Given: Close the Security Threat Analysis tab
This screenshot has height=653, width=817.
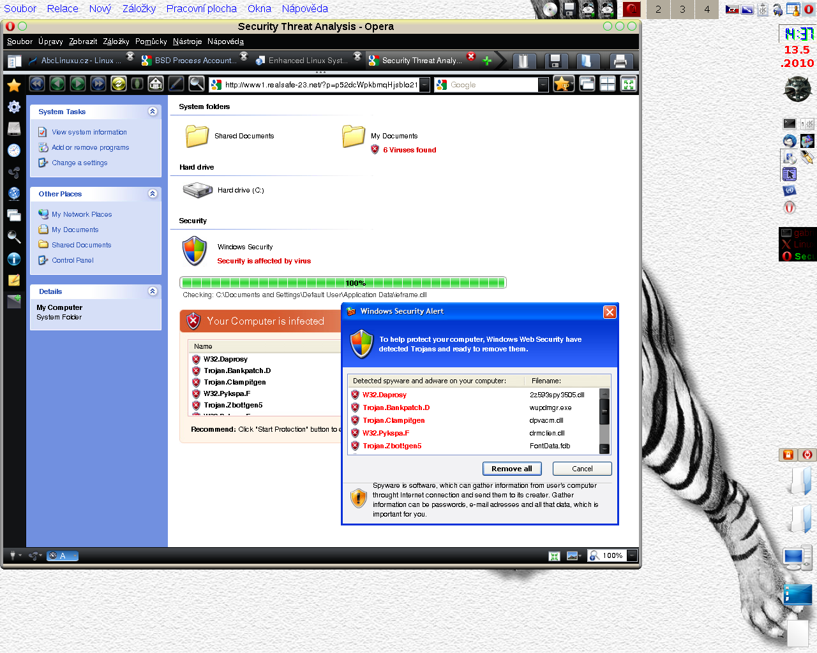Looking at the screenshot, I should (x=471, y=57).
